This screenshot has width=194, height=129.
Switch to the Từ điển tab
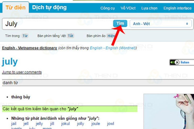click(16, 7)
